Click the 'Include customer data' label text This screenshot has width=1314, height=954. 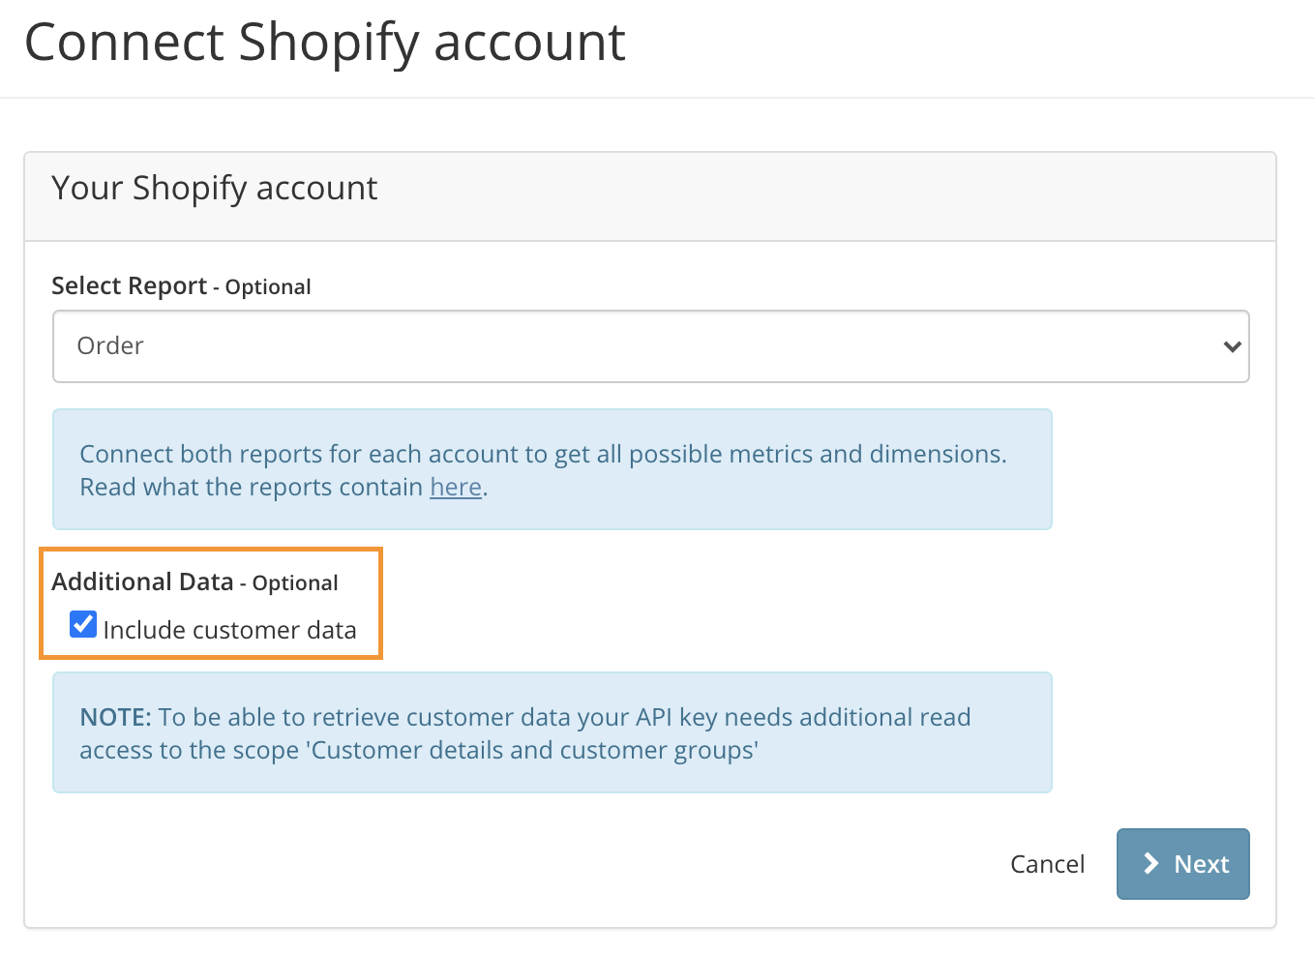(229, 630)
